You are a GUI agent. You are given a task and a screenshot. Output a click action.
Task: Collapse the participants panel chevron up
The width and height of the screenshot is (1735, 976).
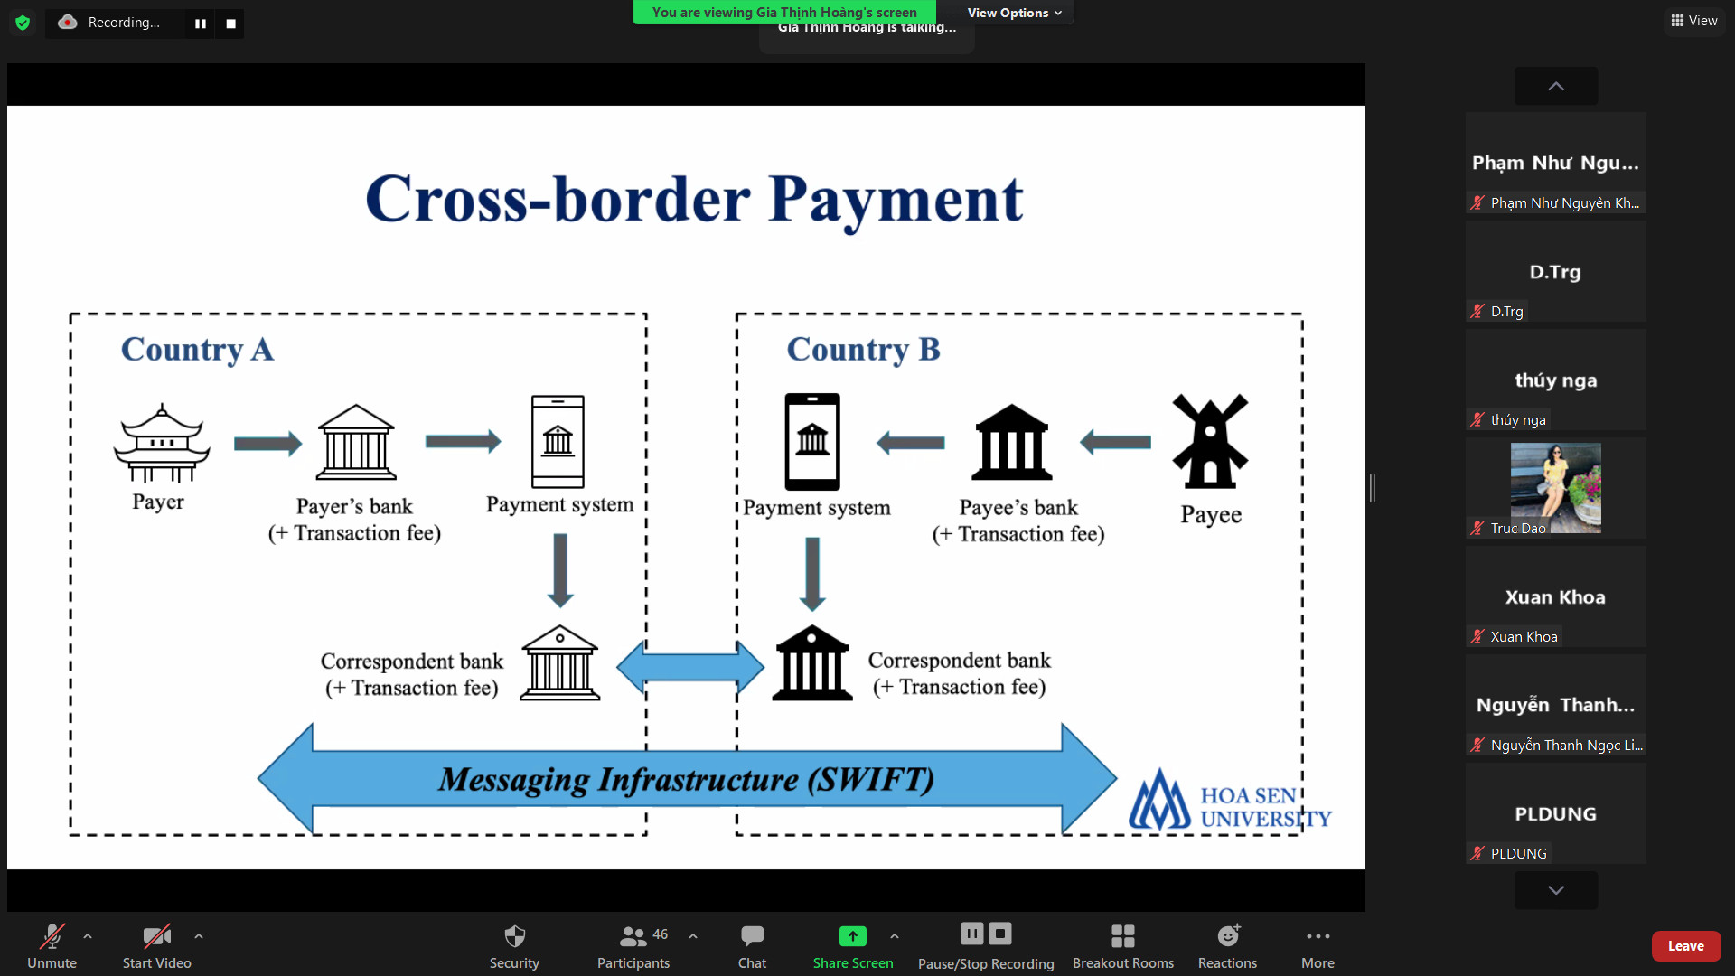click(1556, 86)
